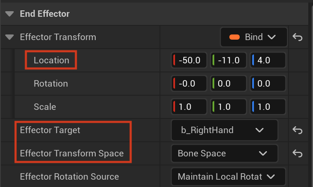The width and height of the screenshot is (313, 187).
Task: Edit Rotation Z field
Action: (x=268, y=84)
